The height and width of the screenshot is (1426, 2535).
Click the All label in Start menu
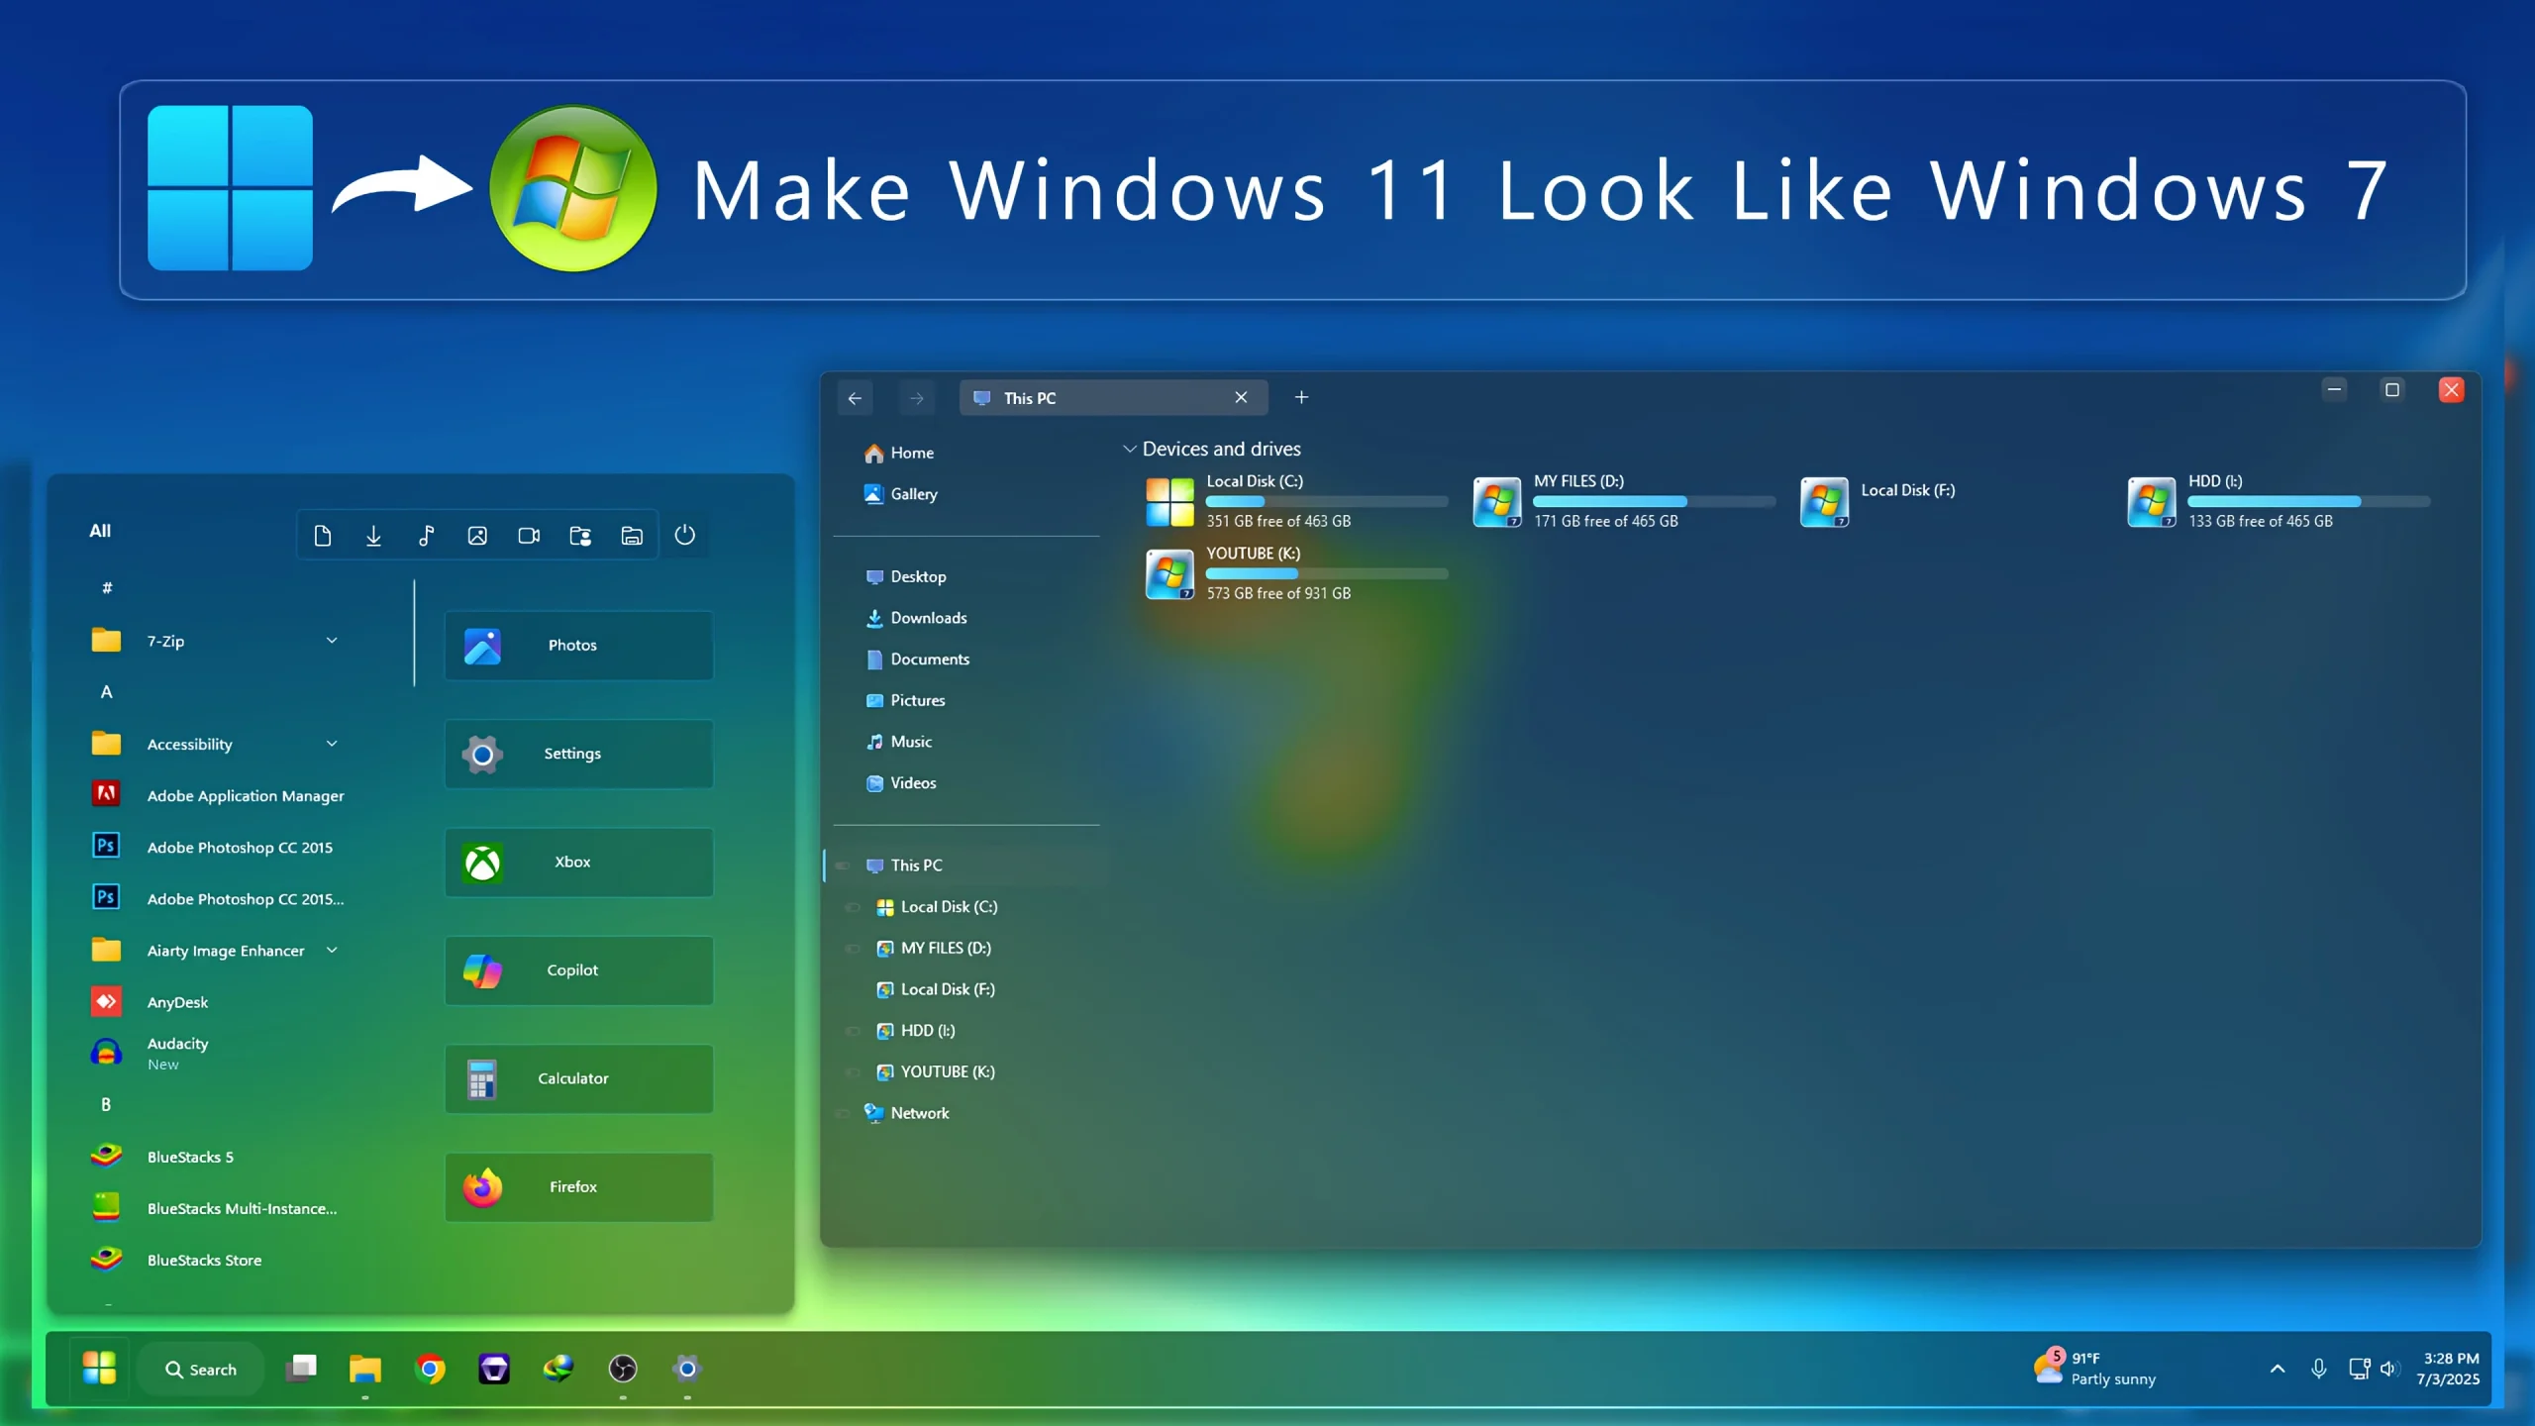[100, 531]
